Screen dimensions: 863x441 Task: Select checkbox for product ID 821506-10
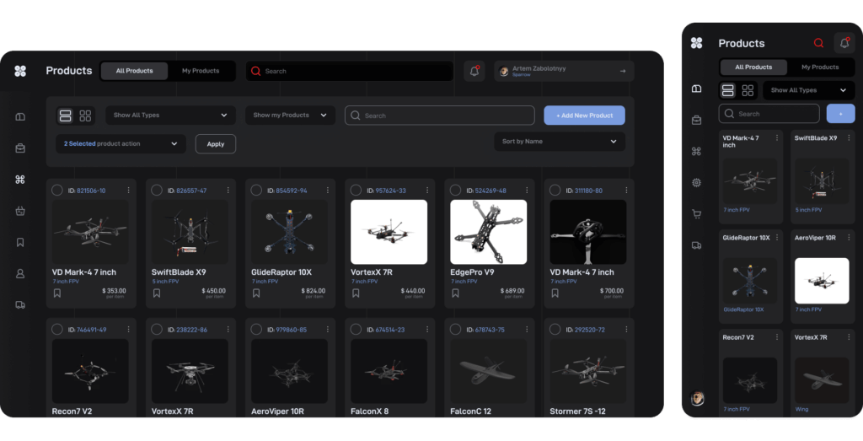click(57, 191)
